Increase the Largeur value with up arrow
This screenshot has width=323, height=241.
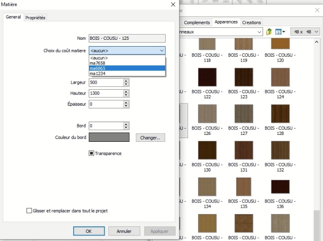click(126, 81)
